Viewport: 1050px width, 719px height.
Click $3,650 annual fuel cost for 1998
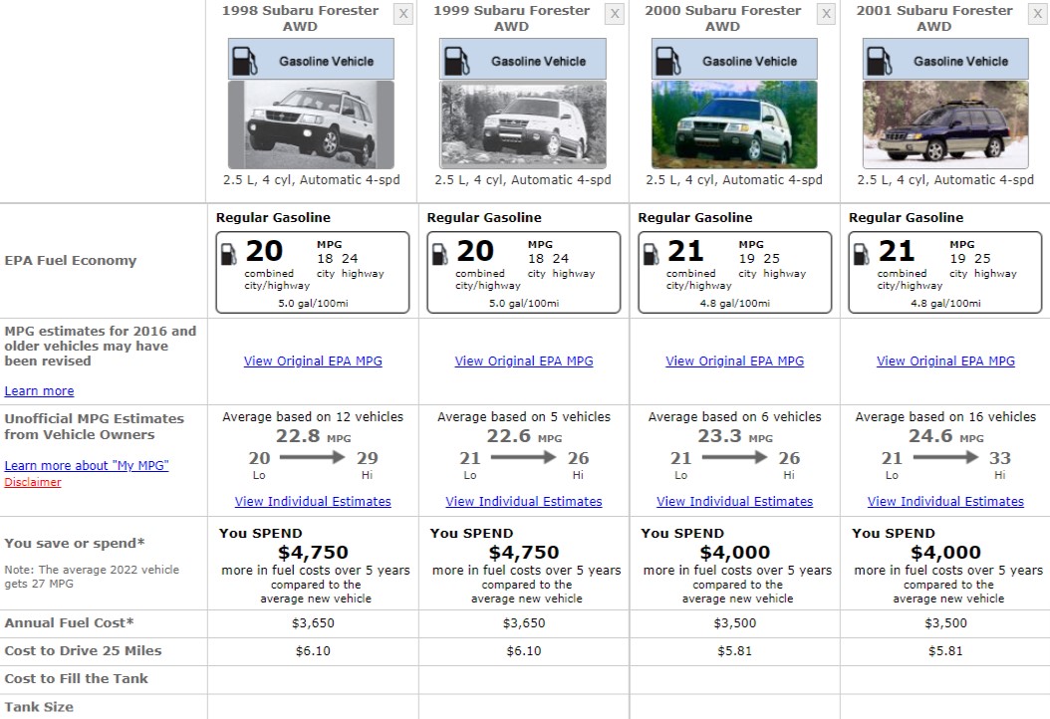[313, 623]
